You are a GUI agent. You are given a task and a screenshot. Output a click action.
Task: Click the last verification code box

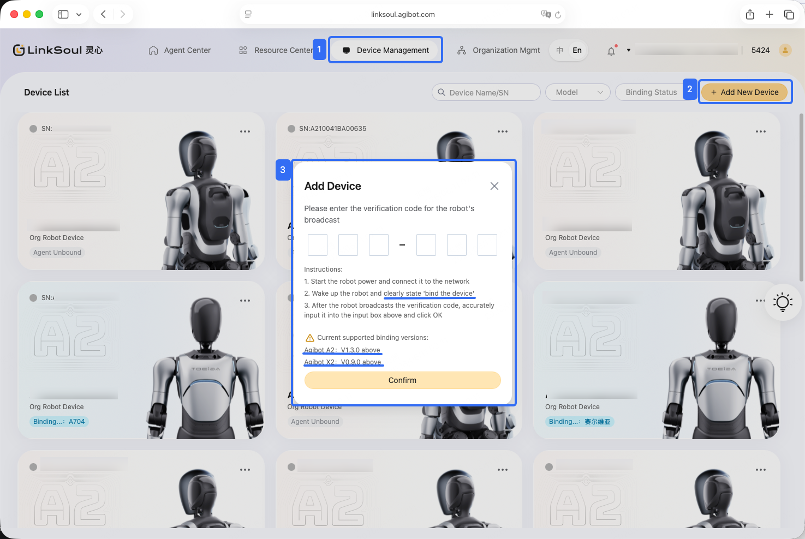[x=487, y=245]
